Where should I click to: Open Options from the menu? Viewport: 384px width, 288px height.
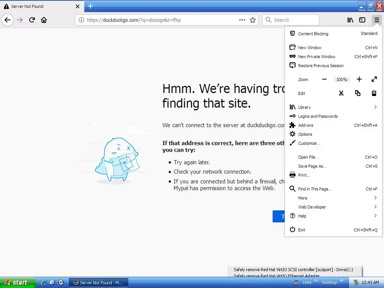point(333,134)
